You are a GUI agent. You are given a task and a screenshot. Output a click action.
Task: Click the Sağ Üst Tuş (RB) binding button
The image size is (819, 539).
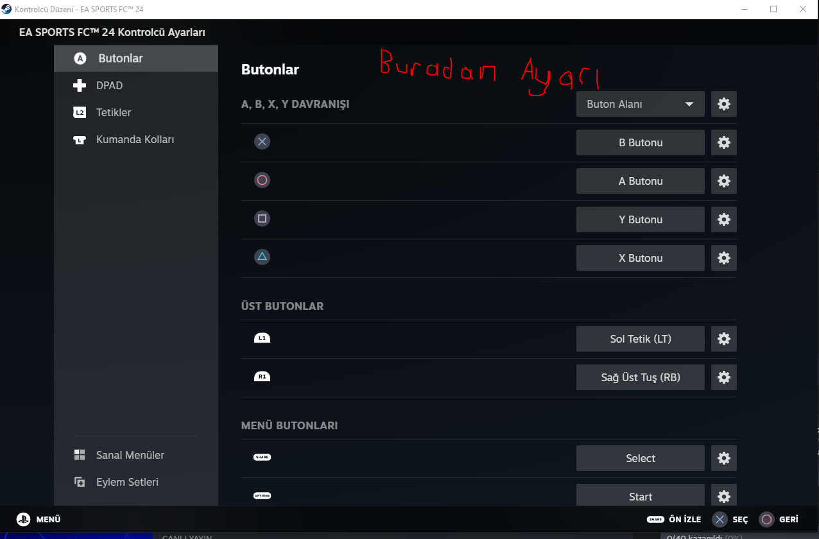click(641, 377)
